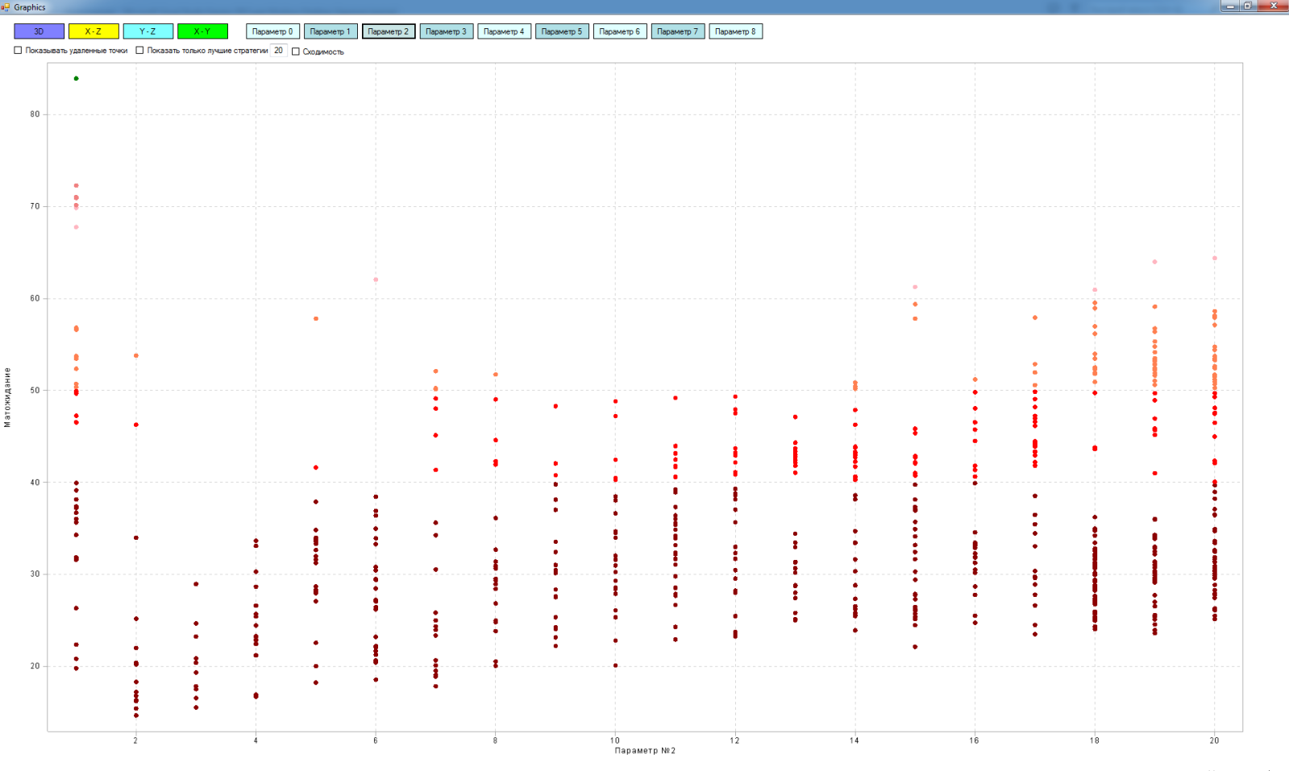Choose Параметр 1
Image resolution: width=1289 pixels, height=771 pixels.
[x=331, y=31]
